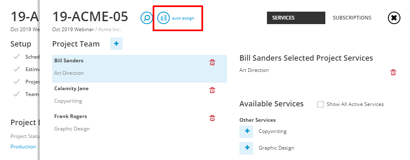
Task: Click the circular search icon beside 19-ACME-05
Action: [x=147, y=18]
